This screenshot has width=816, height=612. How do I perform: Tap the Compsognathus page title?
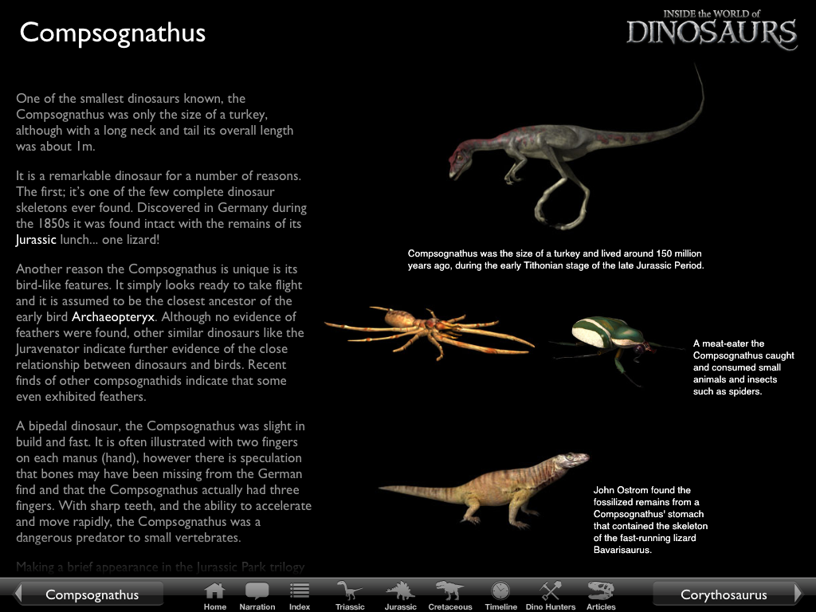pos(112,33)
